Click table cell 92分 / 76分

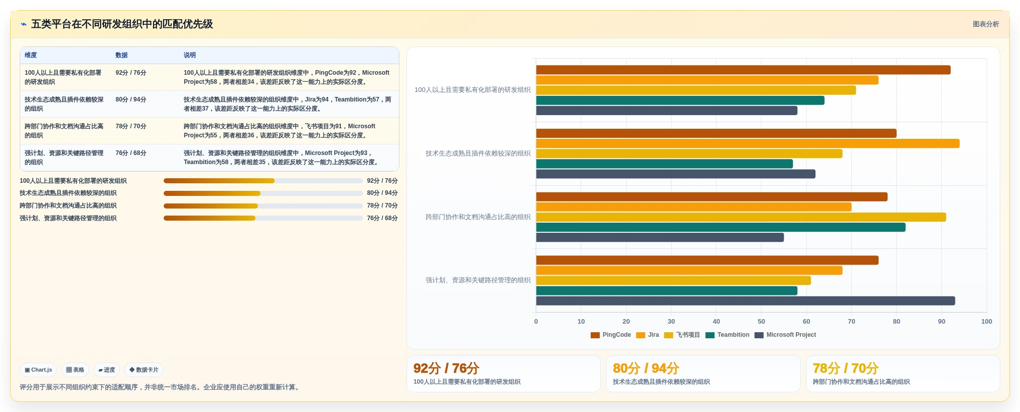[131, 73]
